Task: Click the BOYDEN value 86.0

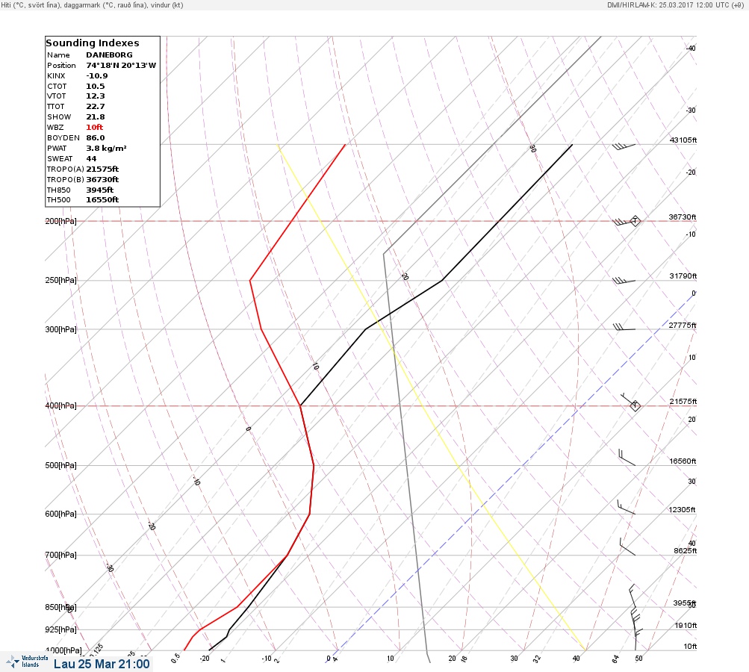Action: (96, 137)
